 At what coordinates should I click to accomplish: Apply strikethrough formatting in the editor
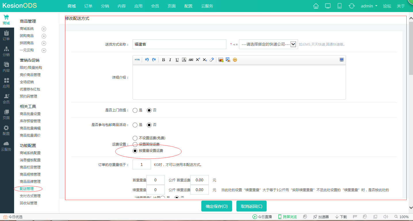tap(191, 60)
